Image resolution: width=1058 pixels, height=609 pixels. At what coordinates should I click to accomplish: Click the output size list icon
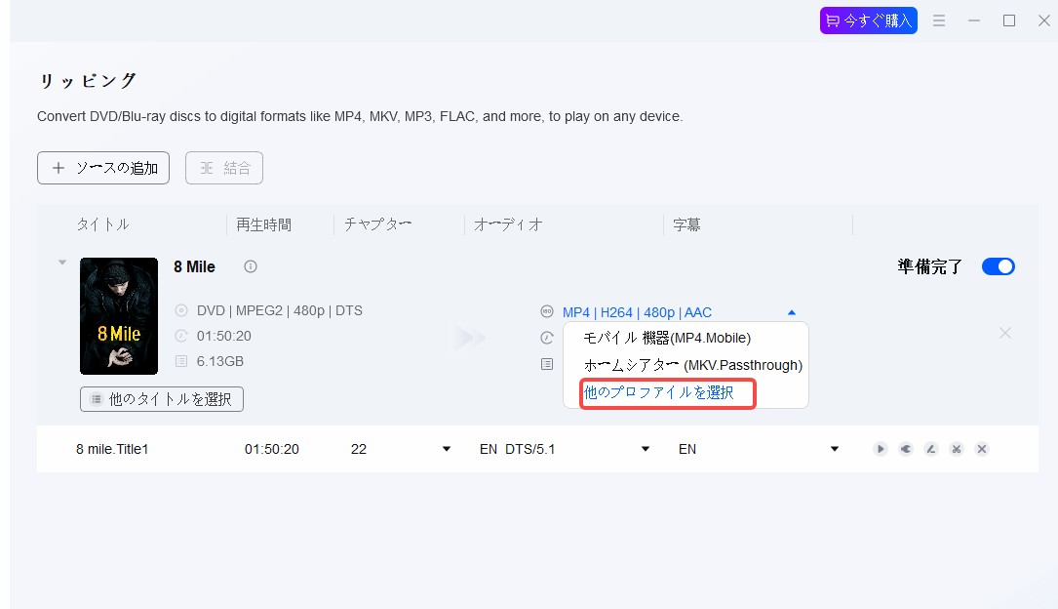[546, 364]
